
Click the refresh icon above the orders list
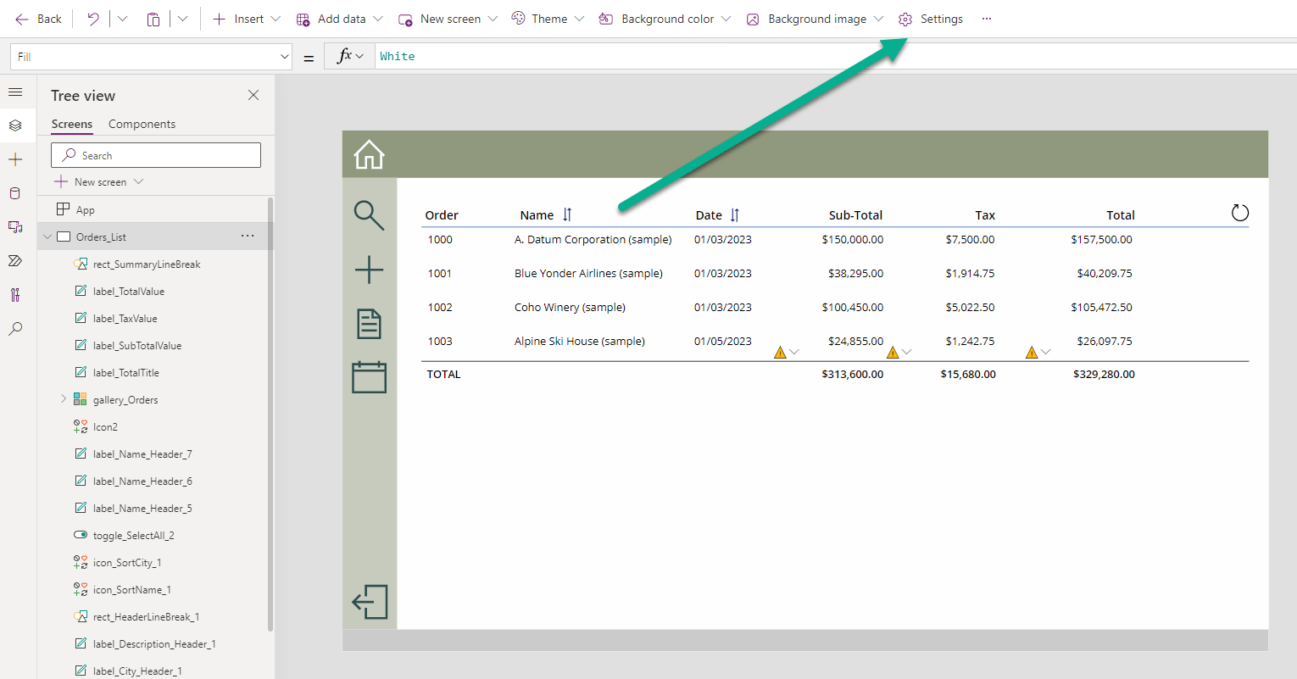(1239, 214)
